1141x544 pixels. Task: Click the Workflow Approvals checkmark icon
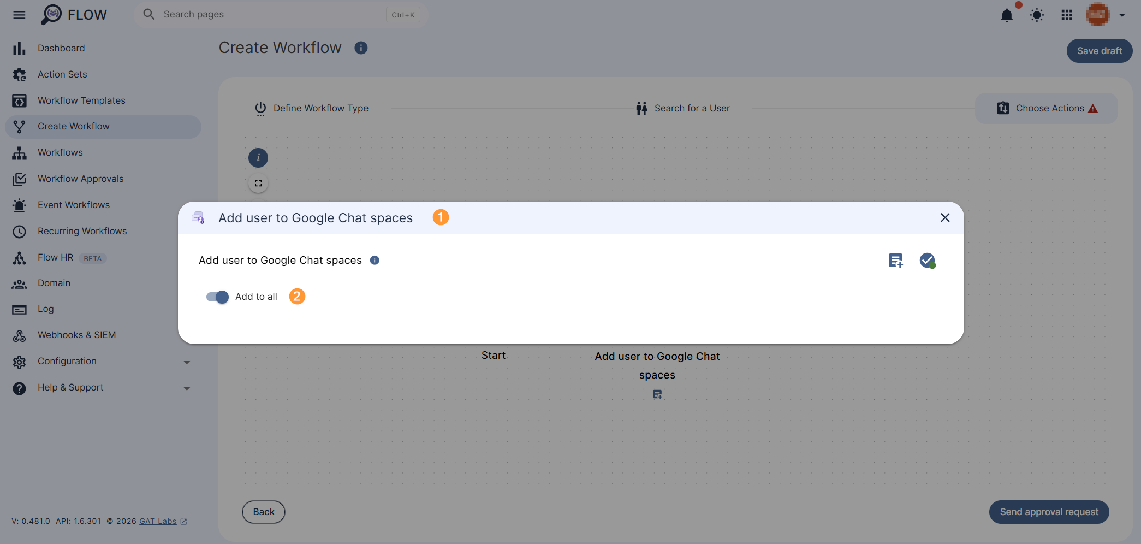click(x=19, y=179)
